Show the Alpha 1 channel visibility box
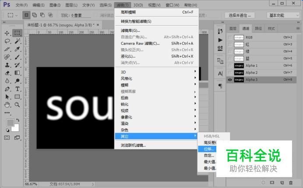Viewport: 303px width, 188px height. point(230,65)
